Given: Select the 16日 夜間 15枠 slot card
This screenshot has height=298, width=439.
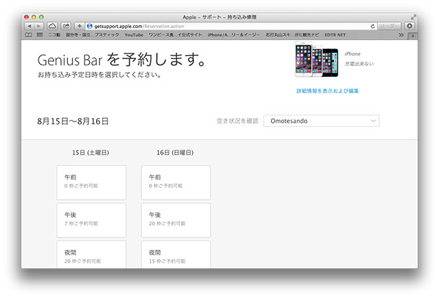Looking at the screenshot, I should click(x=176, y=255).
